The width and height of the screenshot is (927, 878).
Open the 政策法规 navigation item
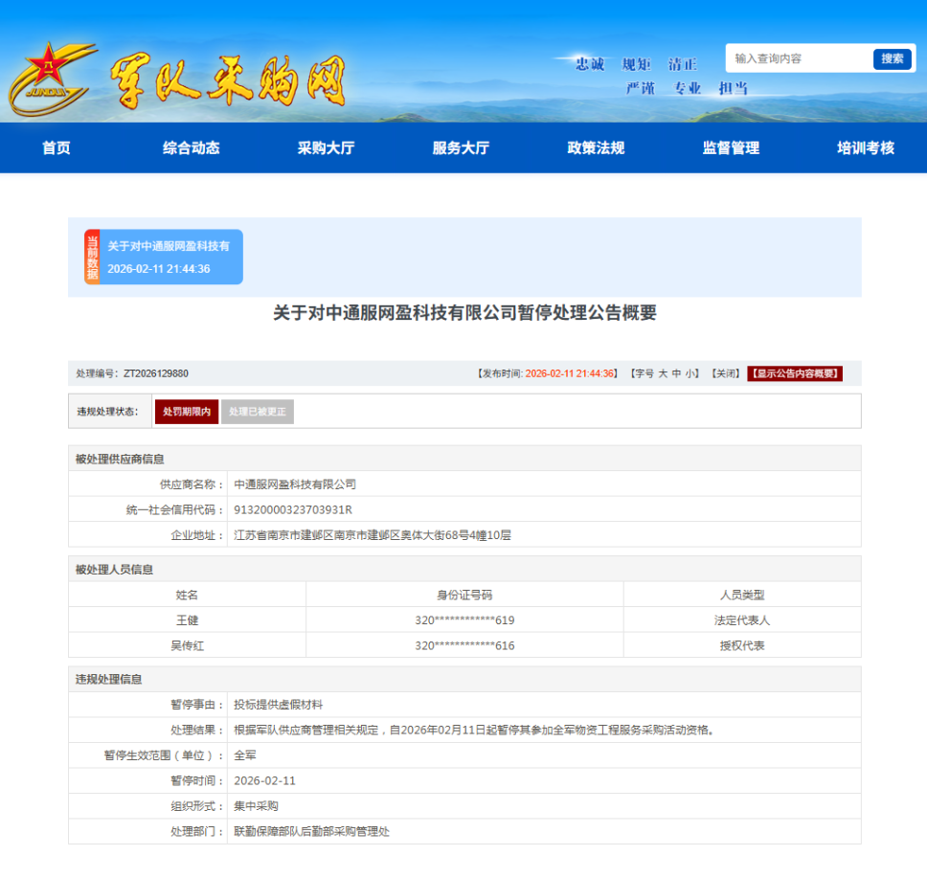pos(596,147)
